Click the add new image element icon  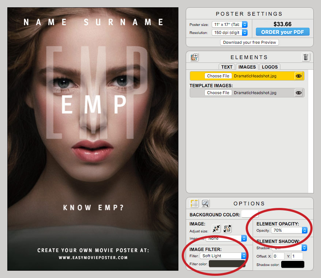194,57
